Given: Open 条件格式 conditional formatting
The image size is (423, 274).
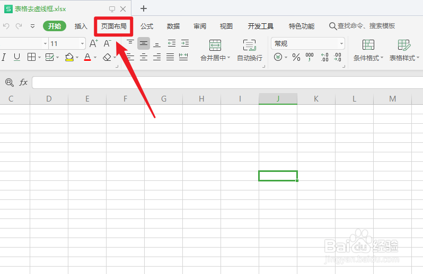Looking at the screenshot, I should (x=368, y=50).
